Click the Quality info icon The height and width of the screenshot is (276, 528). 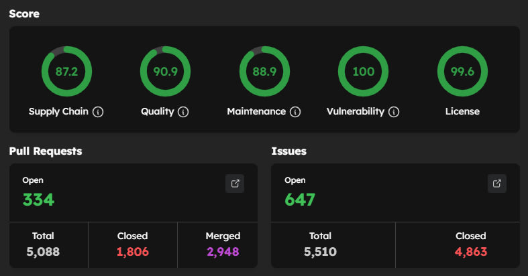(183, 112)
